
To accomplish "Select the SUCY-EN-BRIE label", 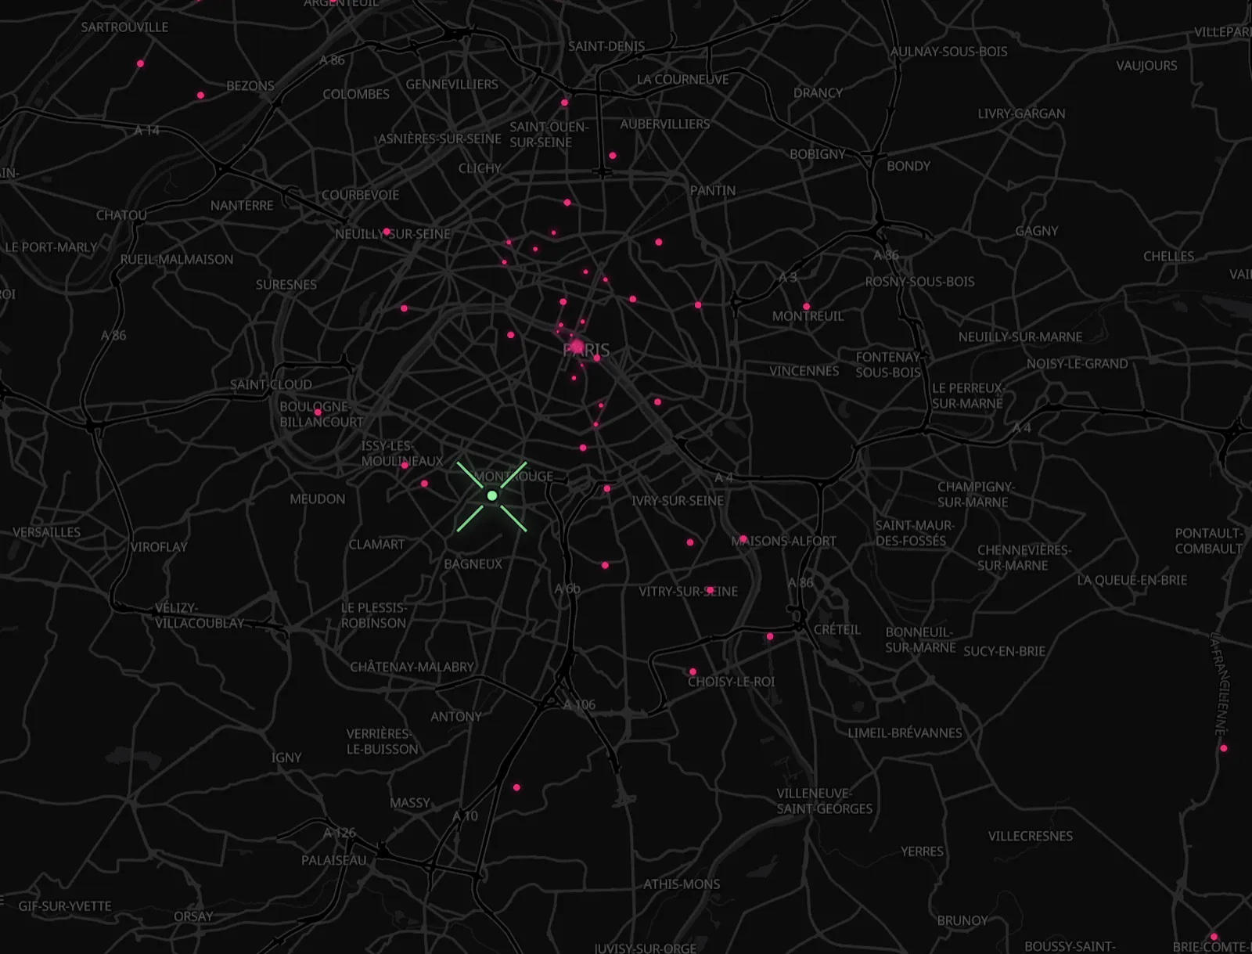I will coord(1005,651).
